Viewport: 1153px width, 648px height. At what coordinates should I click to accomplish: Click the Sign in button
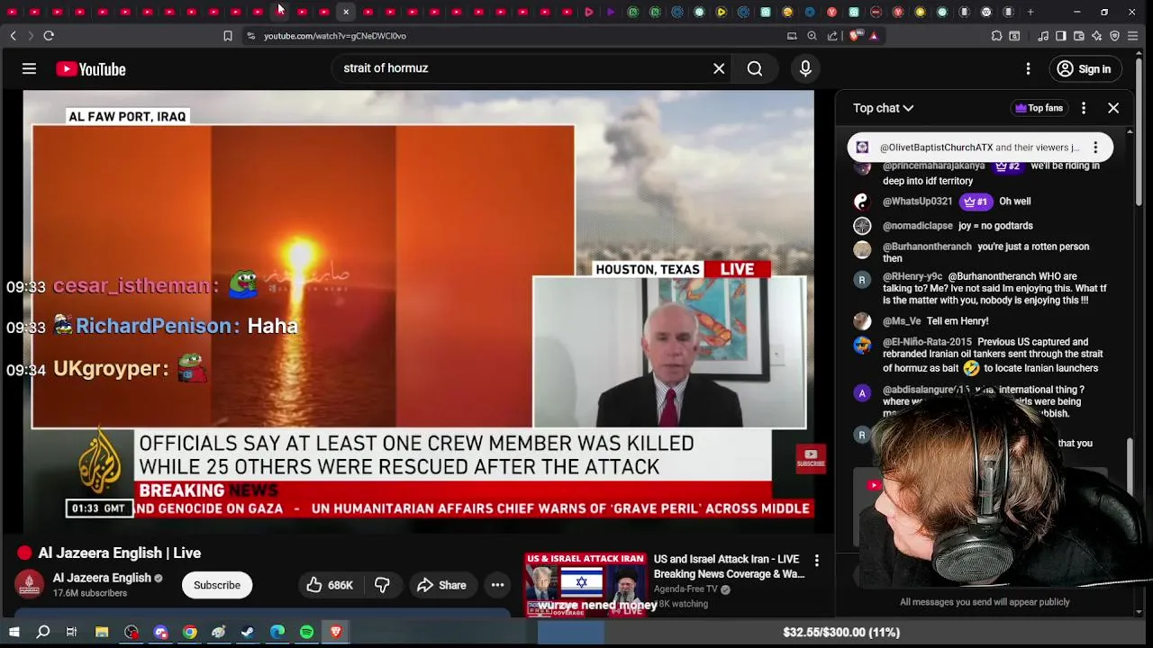pos(1085,69)
